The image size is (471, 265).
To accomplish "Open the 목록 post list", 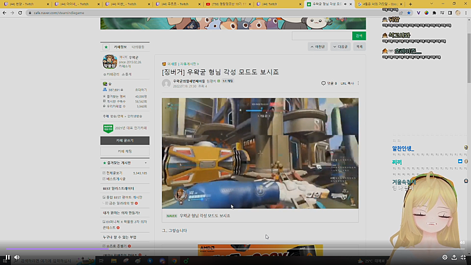I will 360,47.
